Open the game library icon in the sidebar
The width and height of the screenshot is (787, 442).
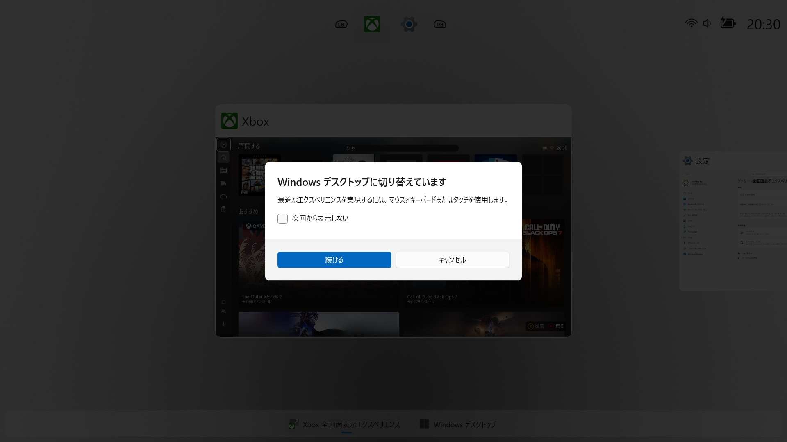coord(223,183)
